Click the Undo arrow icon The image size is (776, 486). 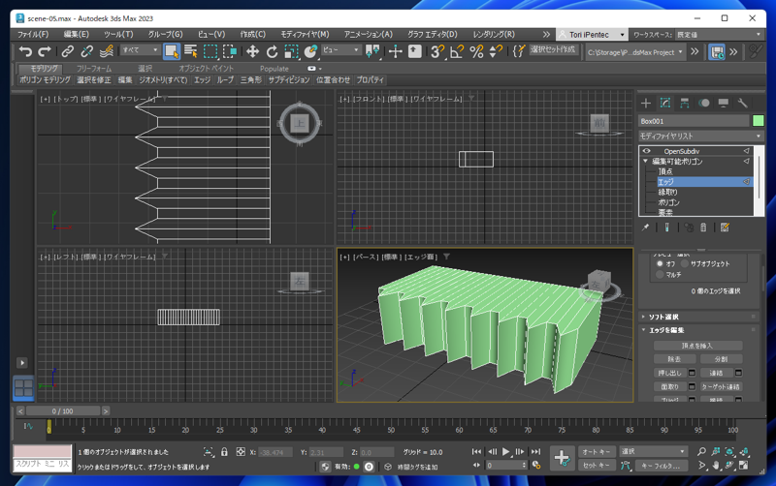[x=25, y=51]
